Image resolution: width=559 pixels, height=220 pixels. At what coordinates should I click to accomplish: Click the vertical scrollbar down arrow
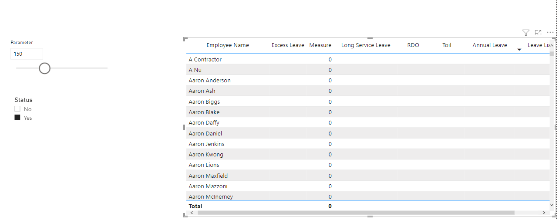pyautogui.click(x=552, y=205)
